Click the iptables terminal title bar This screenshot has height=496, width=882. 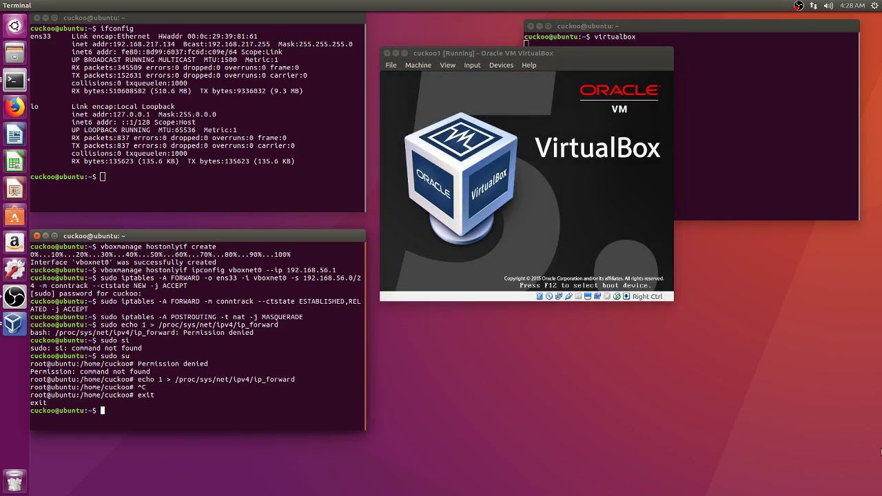198,236
